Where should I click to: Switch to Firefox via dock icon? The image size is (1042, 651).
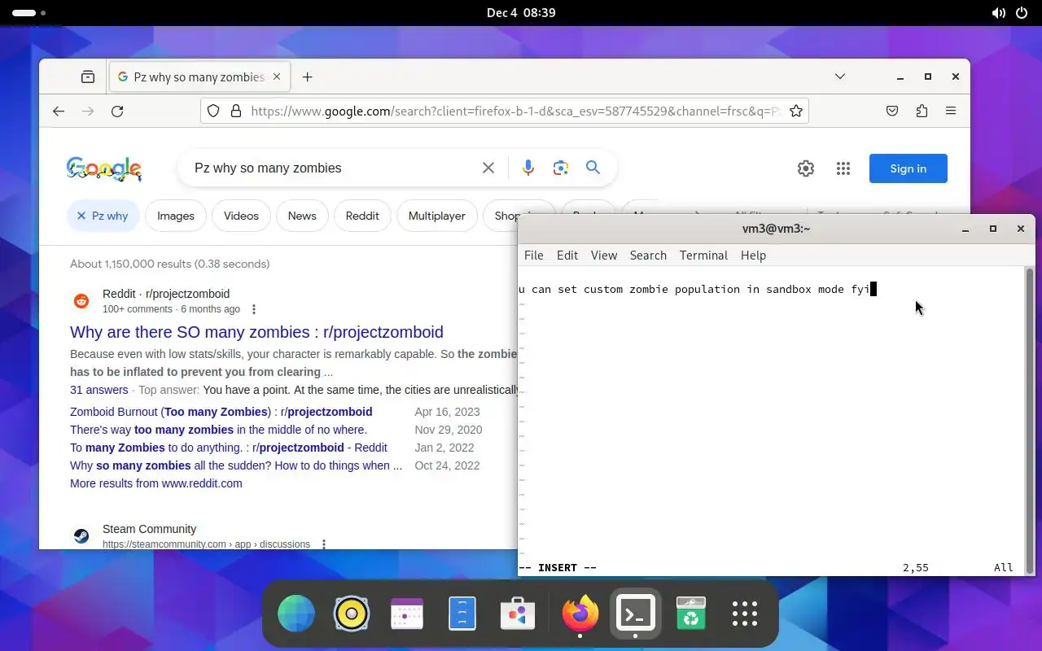coord(580,614)
